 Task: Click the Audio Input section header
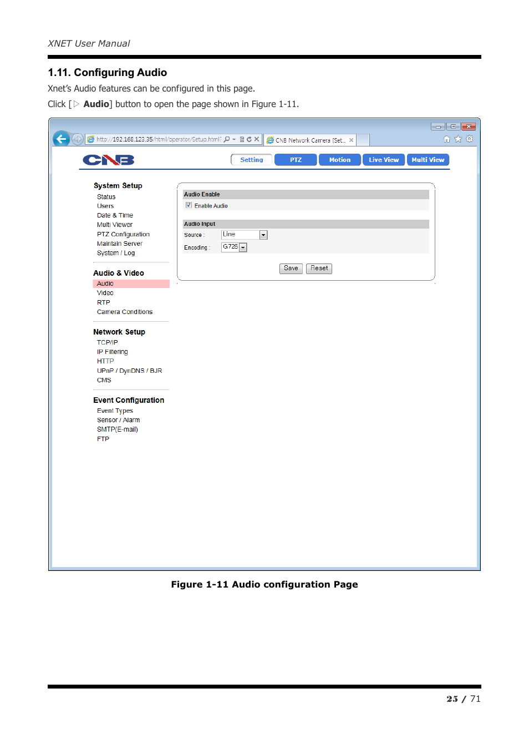(x=306, y=224)
